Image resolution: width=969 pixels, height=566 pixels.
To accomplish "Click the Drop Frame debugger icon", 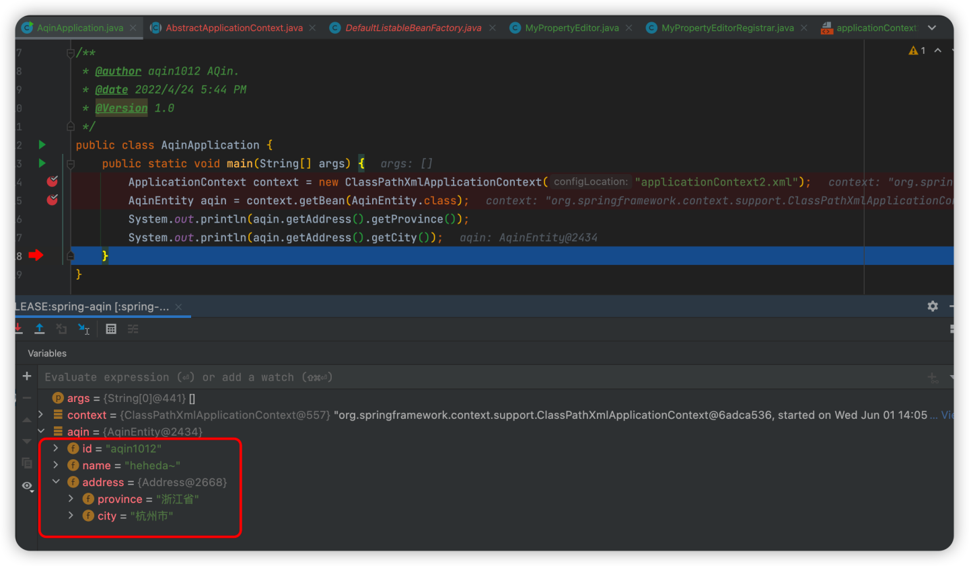I will [61, 329].
